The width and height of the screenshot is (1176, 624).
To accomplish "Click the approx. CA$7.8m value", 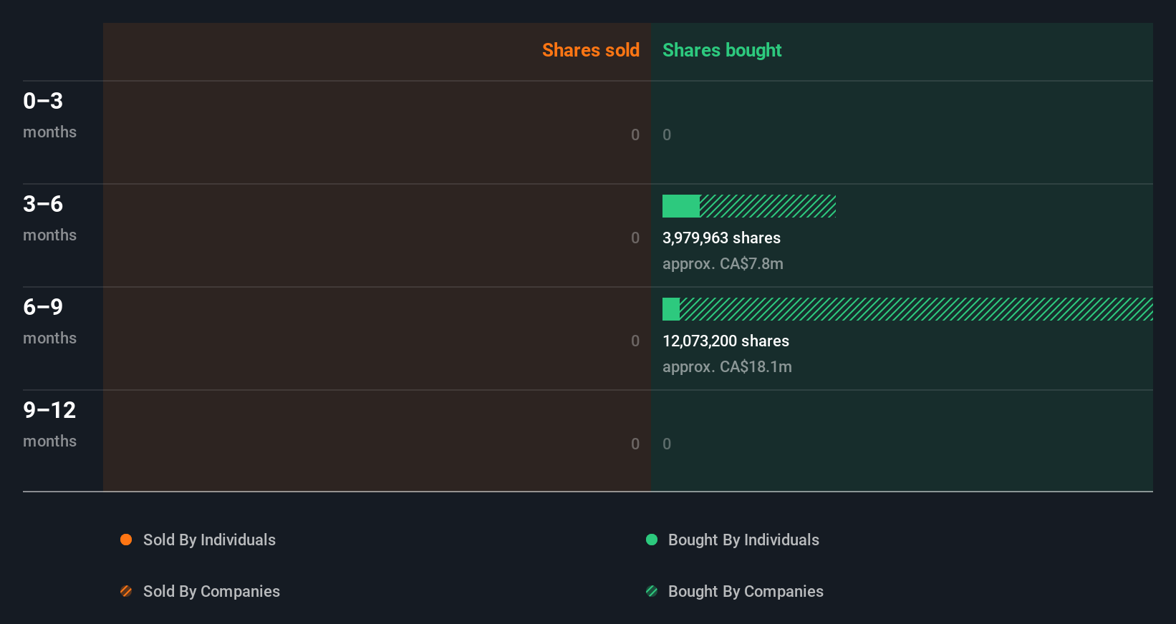I will click(723, 263).
